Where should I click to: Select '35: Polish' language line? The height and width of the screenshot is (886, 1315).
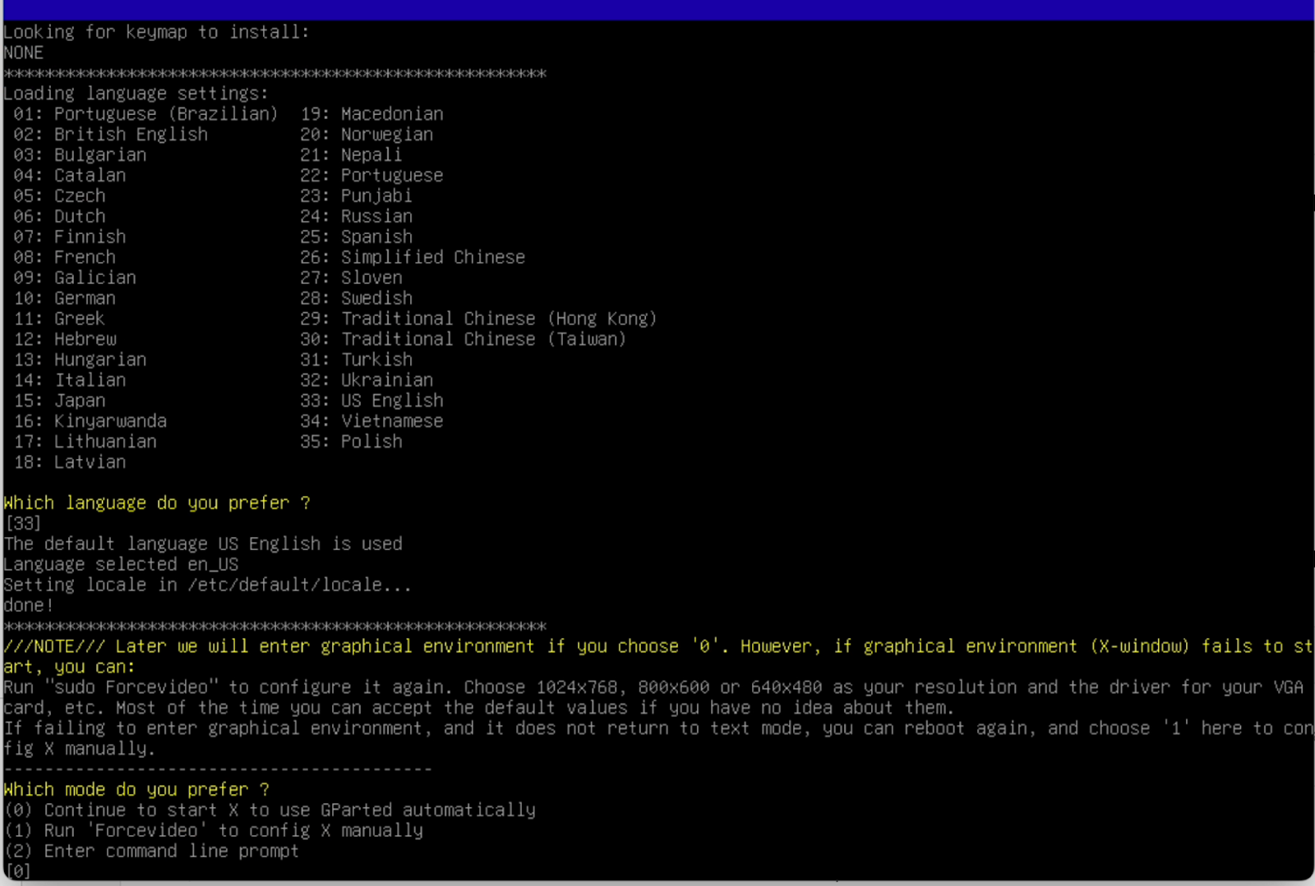pos(351,442)
